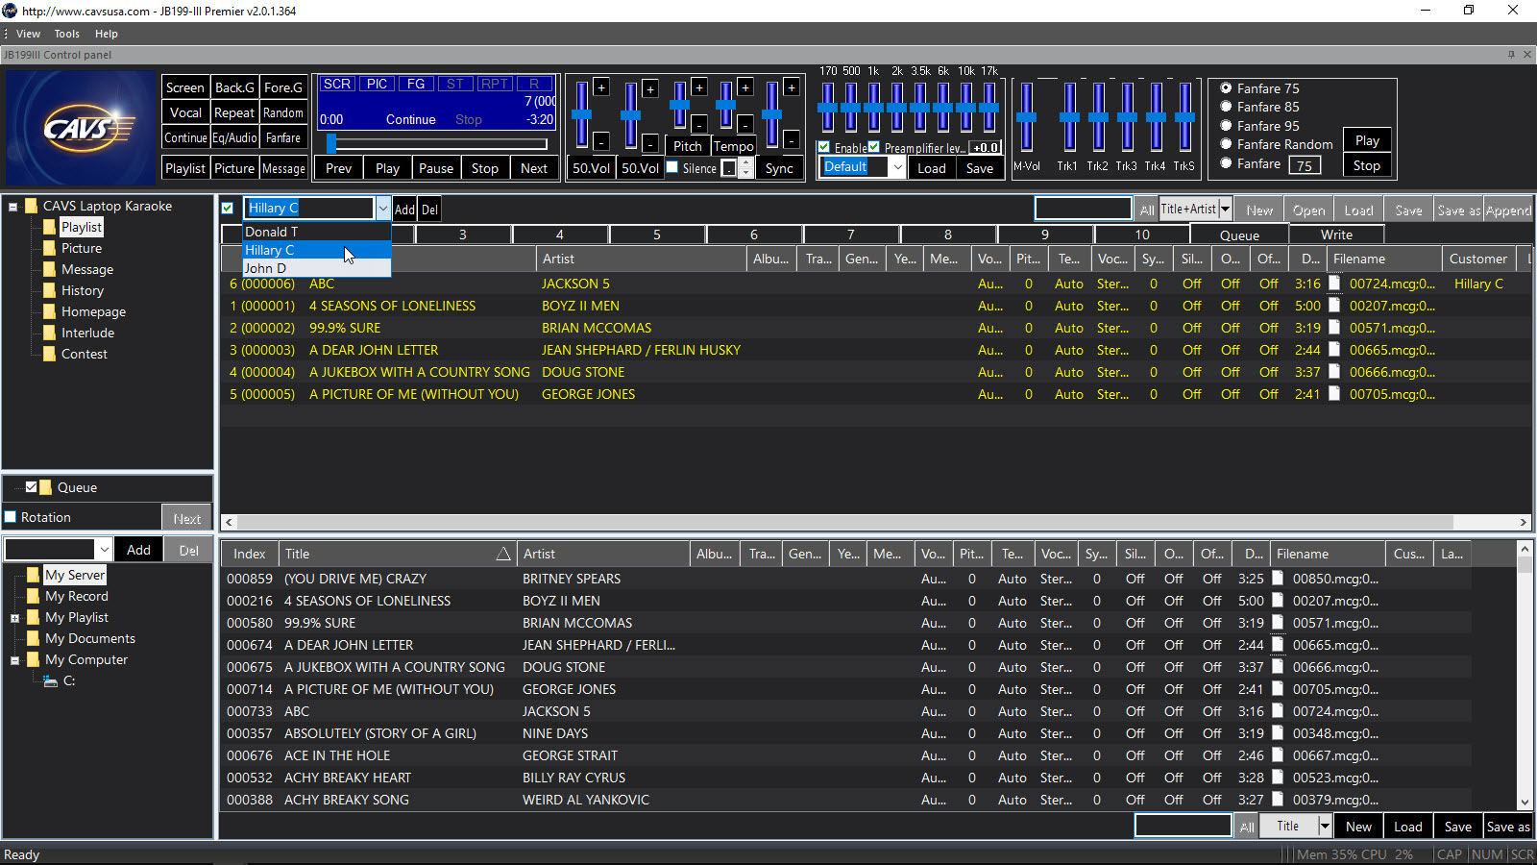Open the View menu

tap(28, 34)
